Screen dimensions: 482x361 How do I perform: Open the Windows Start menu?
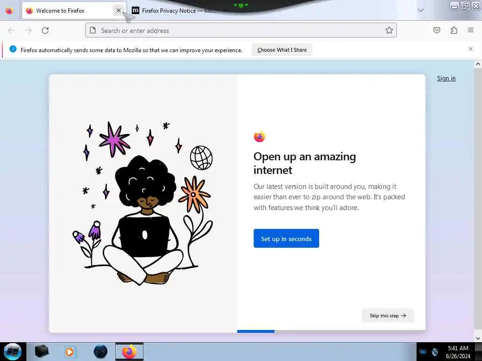tap(12, 352)
